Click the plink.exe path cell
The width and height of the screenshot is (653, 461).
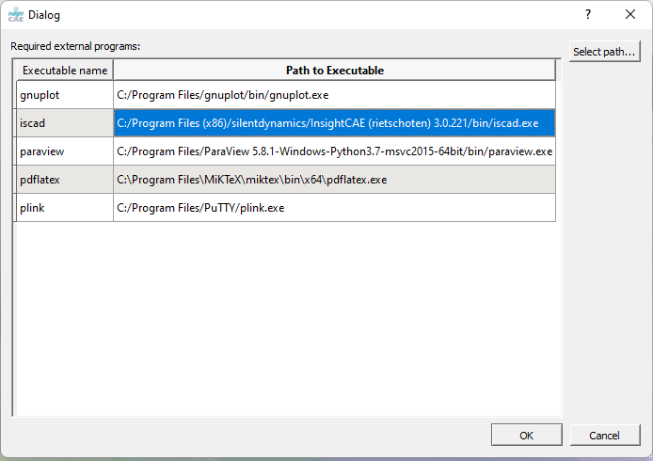[x=334, y=208]
